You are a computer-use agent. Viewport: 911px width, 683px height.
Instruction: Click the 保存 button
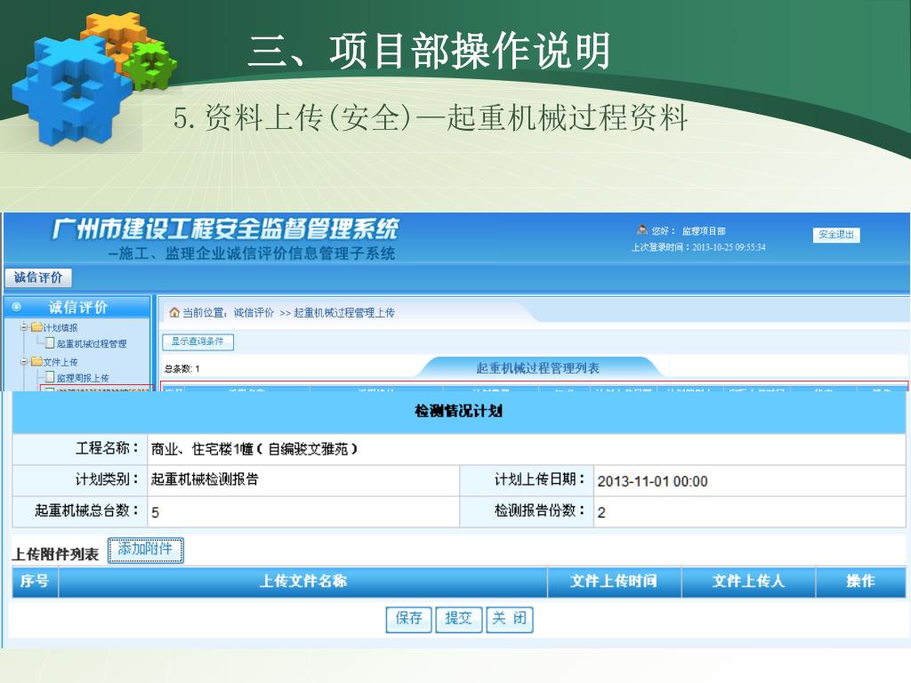(409, 619)
